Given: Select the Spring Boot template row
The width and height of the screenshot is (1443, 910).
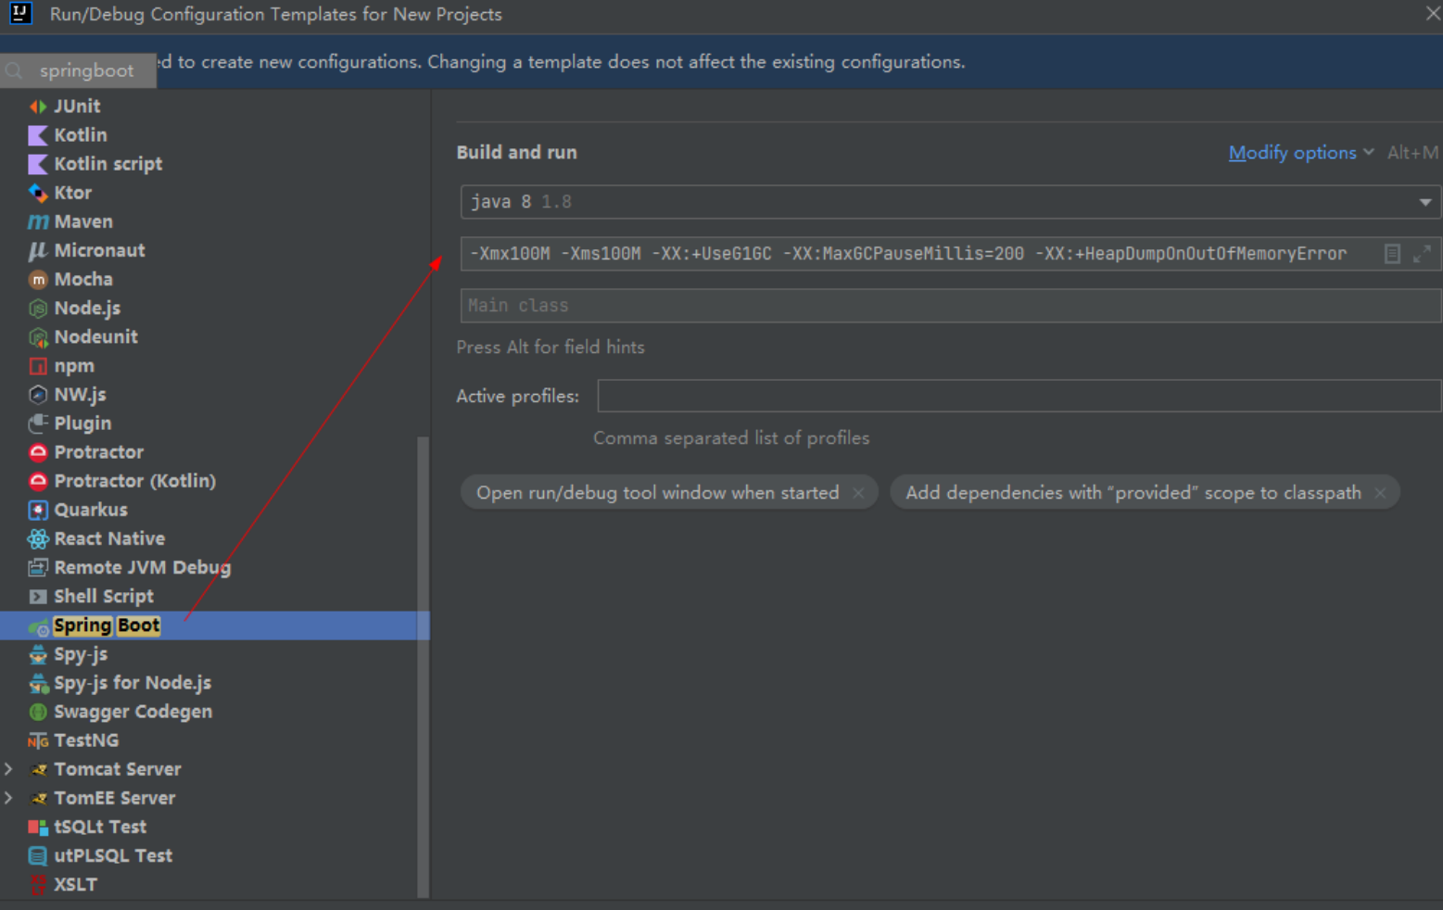Looking at the screenshot, I should pyautogui.click(x=214, y=626).
